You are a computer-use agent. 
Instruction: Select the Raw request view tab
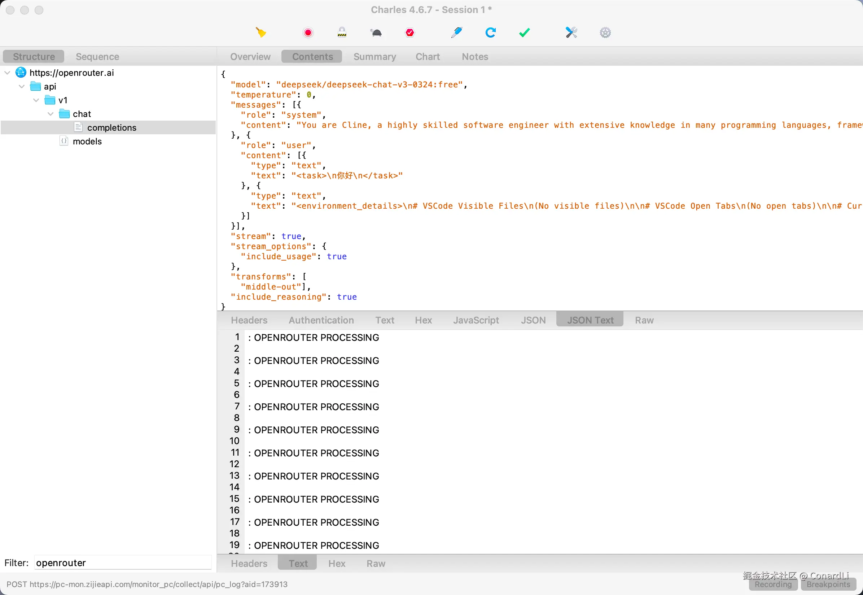point(644,320)
